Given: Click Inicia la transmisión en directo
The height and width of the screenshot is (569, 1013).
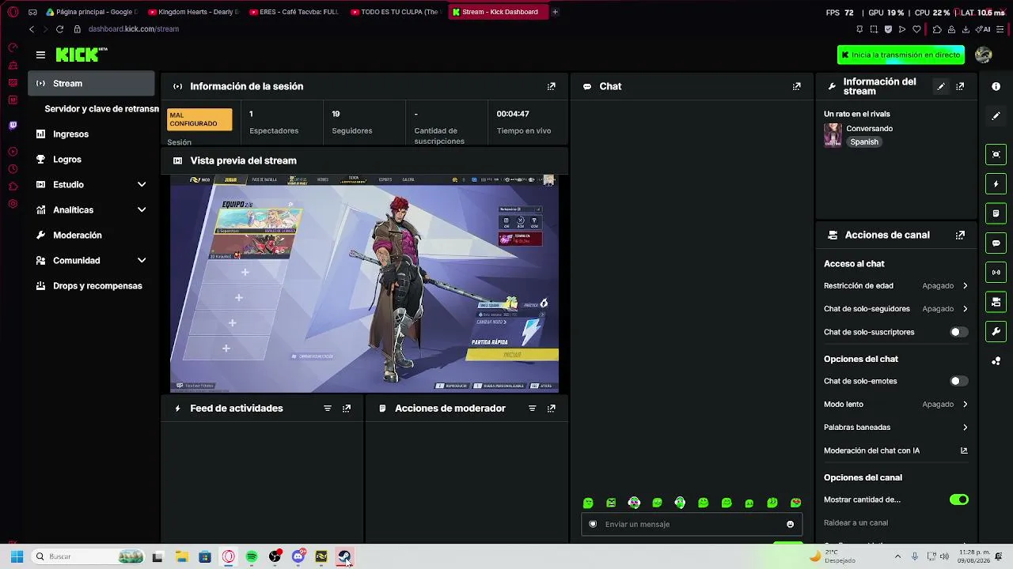Looking at the screenshot, I should pyautogui.click(x=901, y=55).
